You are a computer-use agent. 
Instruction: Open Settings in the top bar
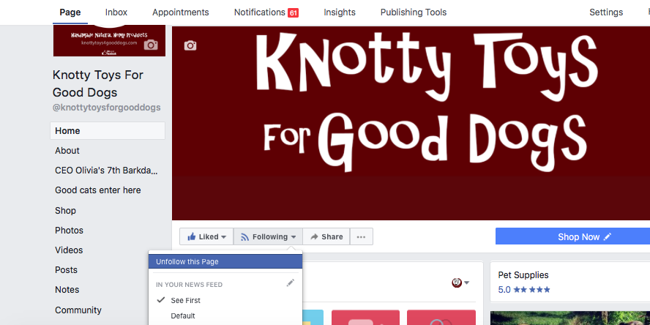click(606, 12)
